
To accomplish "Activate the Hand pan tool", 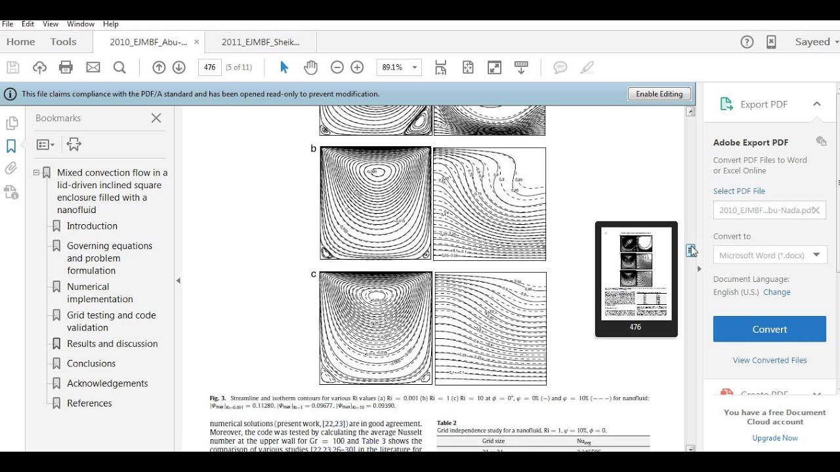I will [x=310, y=67].
